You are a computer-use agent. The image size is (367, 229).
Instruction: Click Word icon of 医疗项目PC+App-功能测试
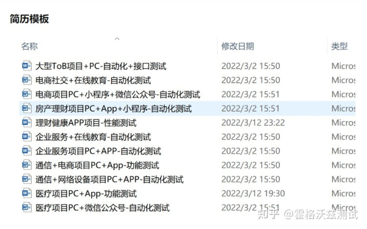point(27,193)
